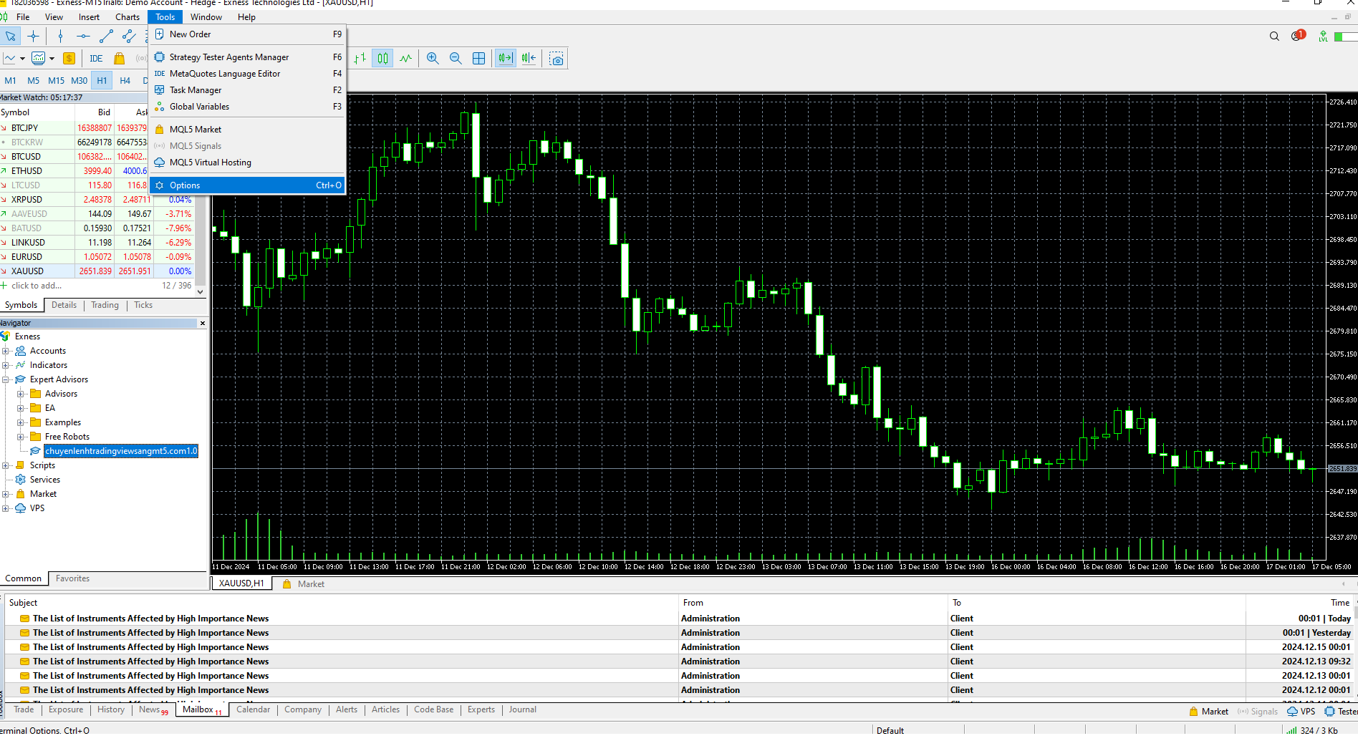
Task: Click 'click to add...' symbol field
Action: (37, 286)
